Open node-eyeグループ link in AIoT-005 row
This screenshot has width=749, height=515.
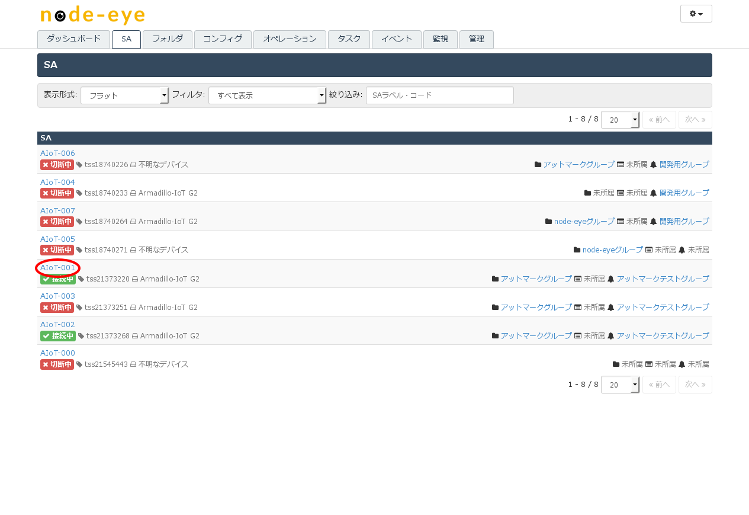click(x=613, y=250)
